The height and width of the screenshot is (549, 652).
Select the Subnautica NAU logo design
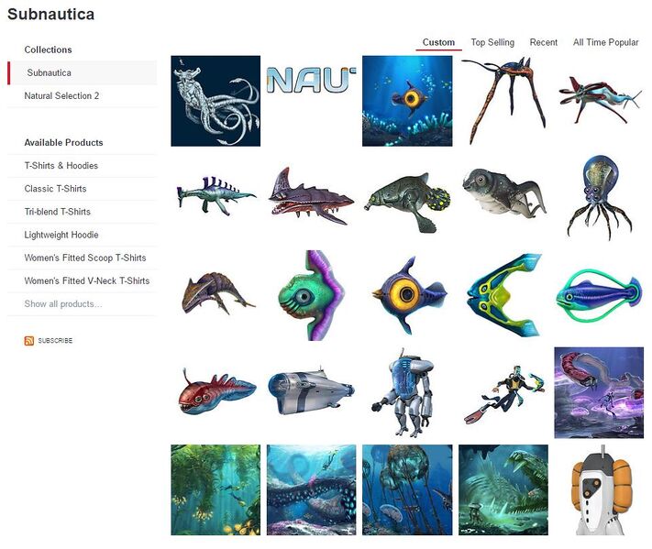(312, 80)
